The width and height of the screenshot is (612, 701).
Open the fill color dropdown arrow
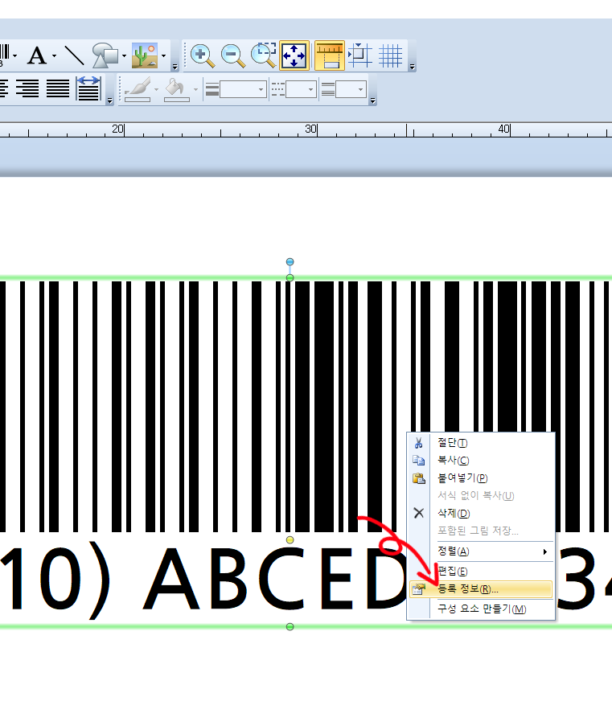click(195, 90)
